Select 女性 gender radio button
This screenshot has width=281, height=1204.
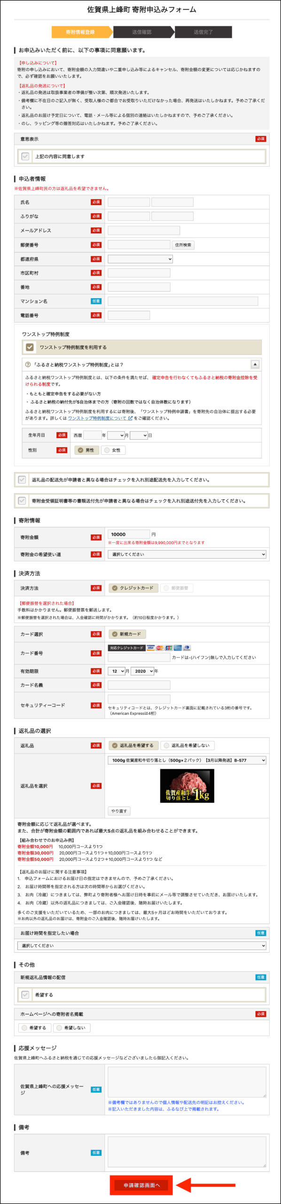pos(107,450)
